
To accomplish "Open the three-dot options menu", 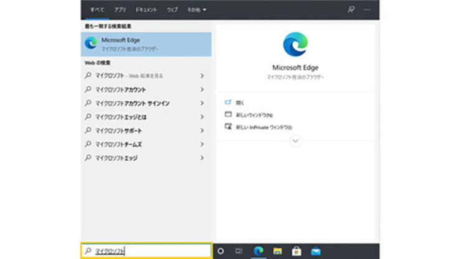I will (367, 10).
